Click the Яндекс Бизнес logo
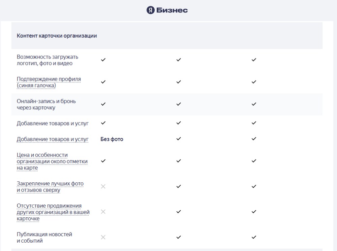 pos(167,10)
